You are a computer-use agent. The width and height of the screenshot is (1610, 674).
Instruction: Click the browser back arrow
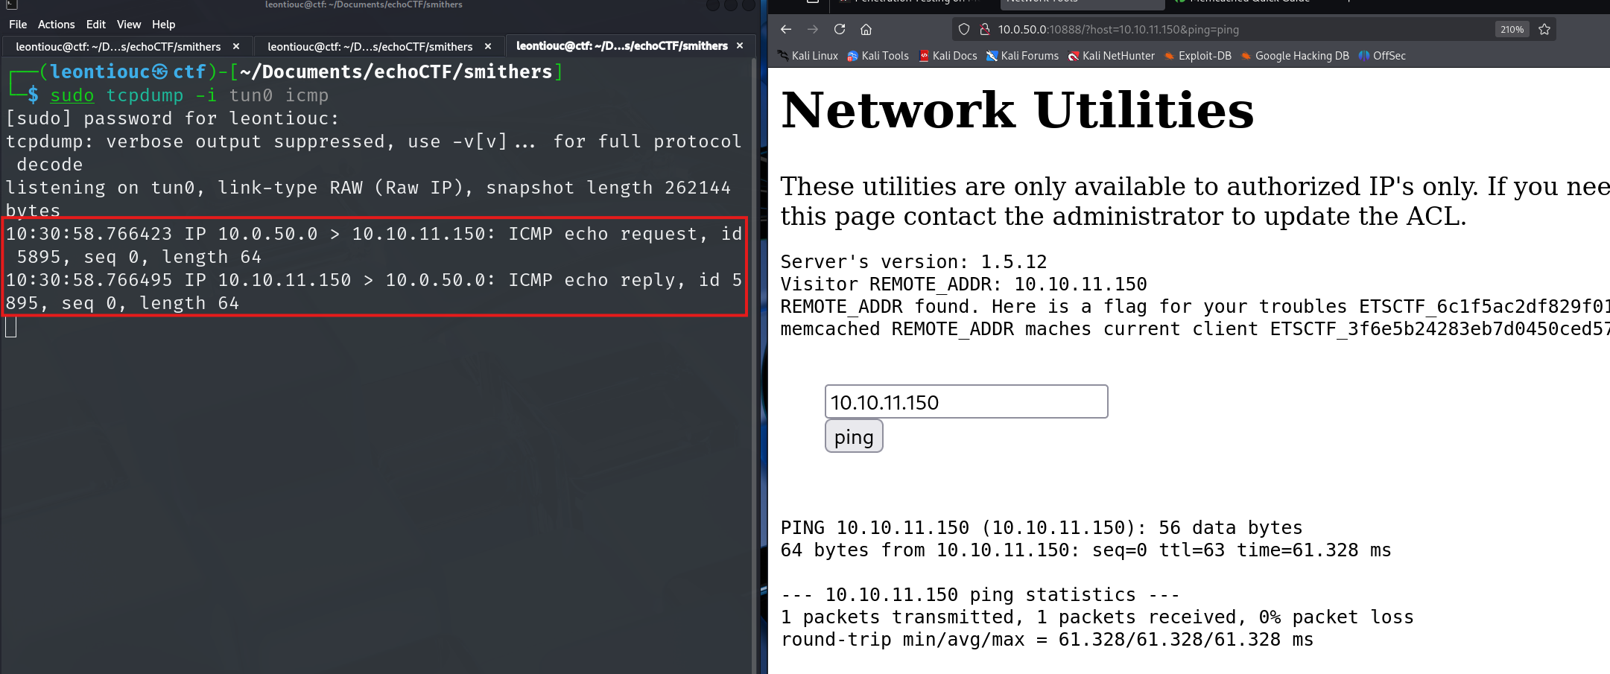click(x=786, y=29)
